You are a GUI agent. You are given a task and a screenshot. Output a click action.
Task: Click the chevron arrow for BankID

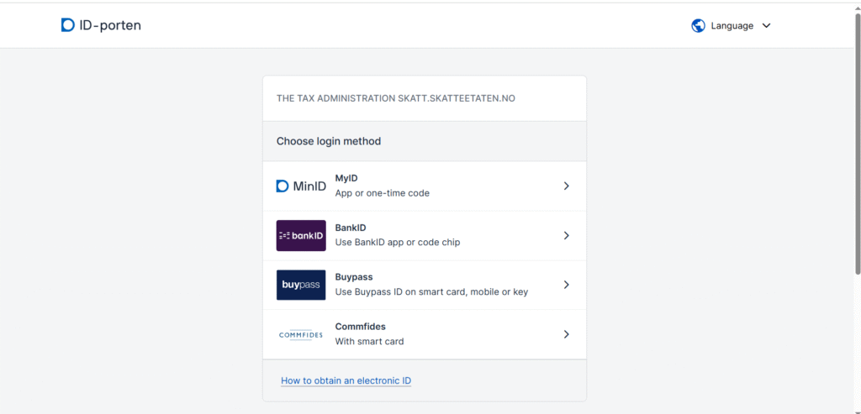(x=567, y=236)
